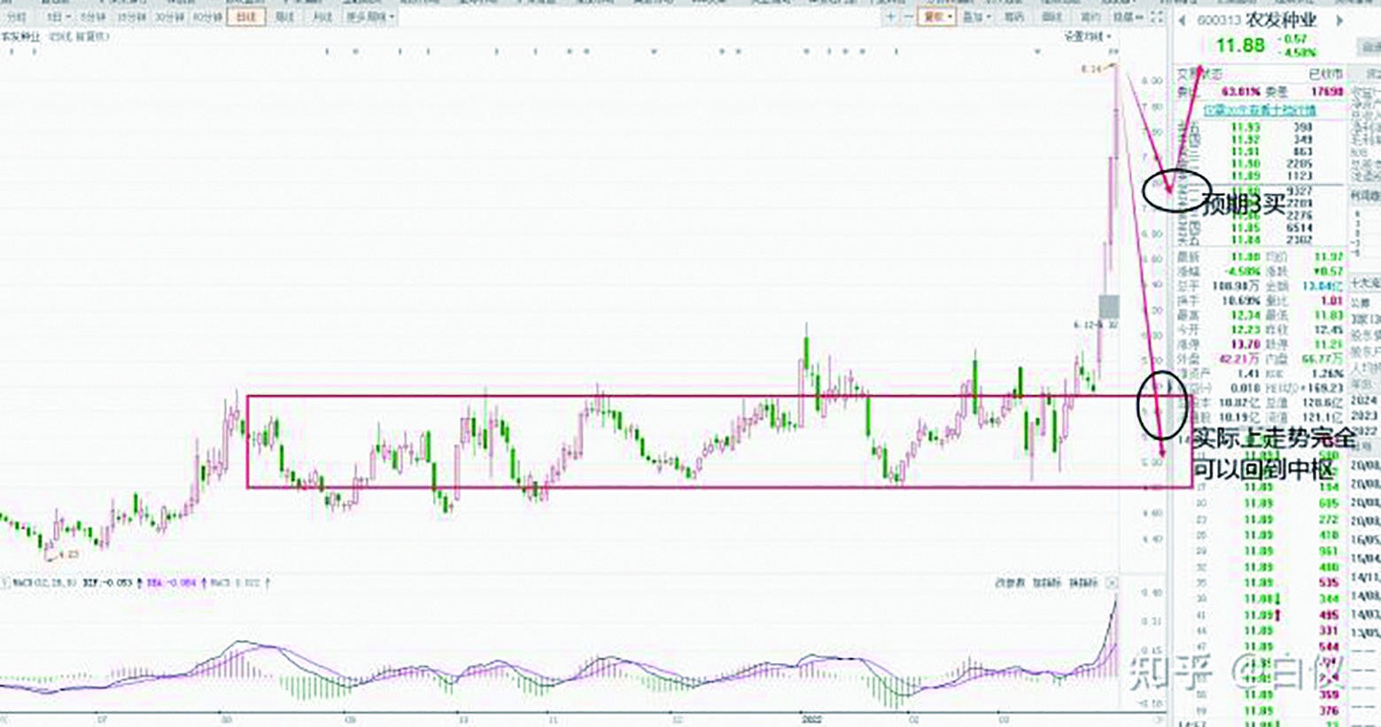Viewport: 1381px width, 727px height.
Task: Toggle fullscreen chart view icon
Action: tap(1157, 17)
